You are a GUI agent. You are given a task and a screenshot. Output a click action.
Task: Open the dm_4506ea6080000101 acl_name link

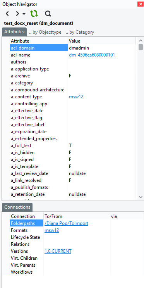tap(92, 55)
